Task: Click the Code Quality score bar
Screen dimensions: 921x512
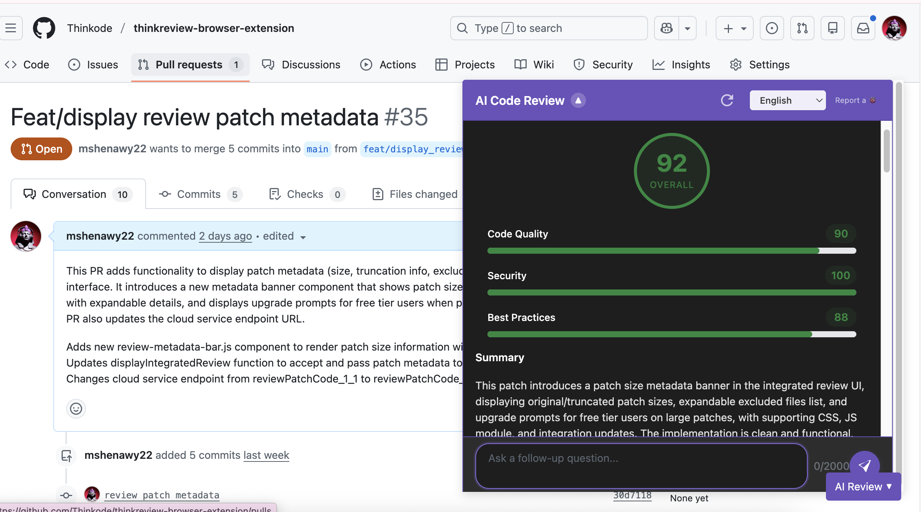Action: pos(672,251)
